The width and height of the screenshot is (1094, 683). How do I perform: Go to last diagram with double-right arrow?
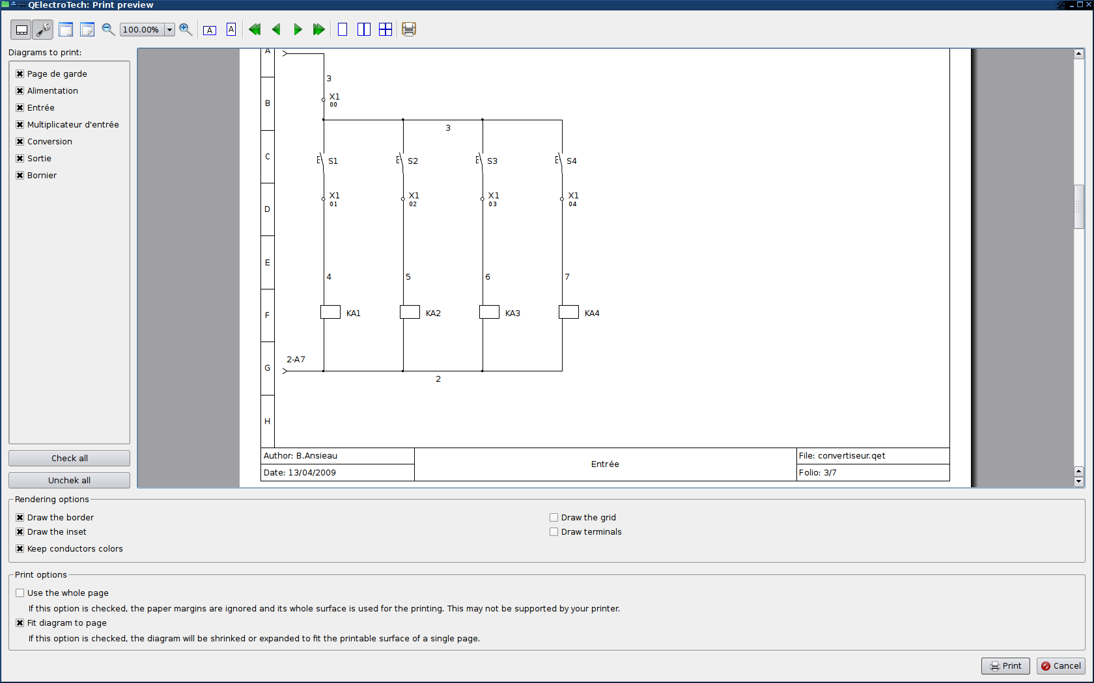pos(318,29)
